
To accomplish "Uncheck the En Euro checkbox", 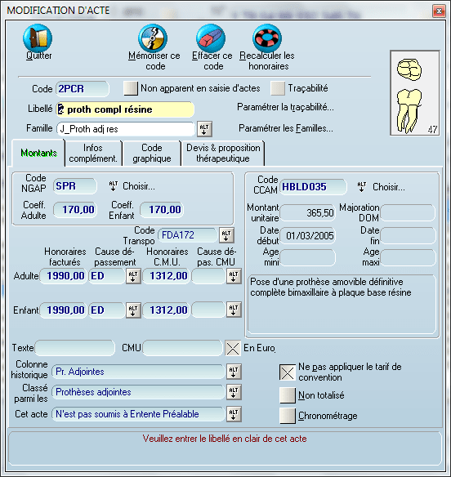I will click(x=233, y=348).
